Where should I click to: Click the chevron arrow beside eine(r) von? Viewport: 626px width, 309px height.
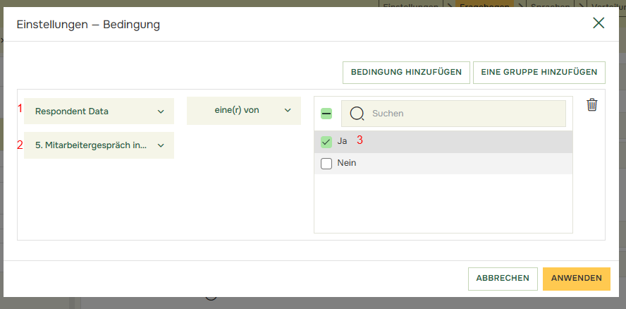(288, 111)
